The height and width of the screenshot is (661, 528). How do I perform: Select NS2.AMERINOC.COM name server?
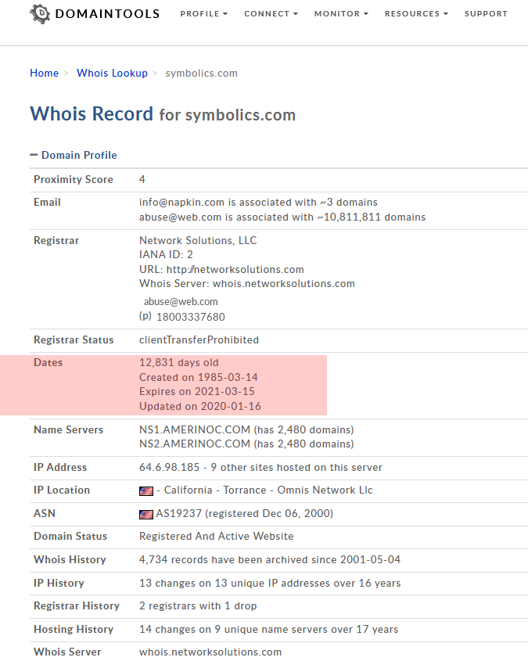[246, 444]
